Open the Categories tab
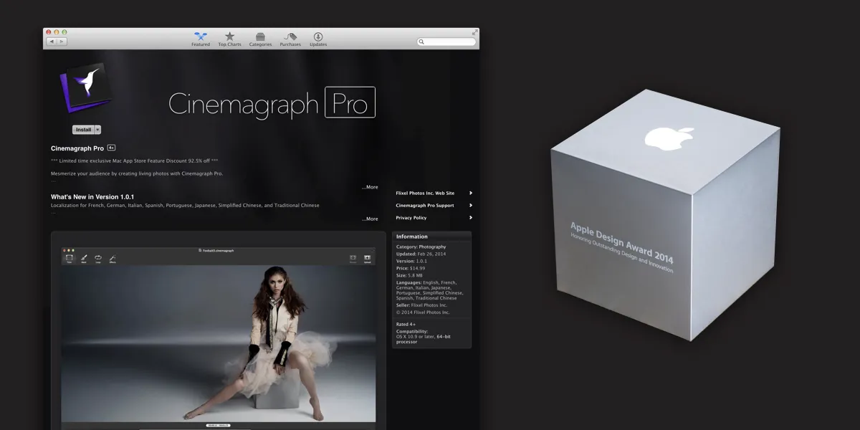 (260, 39)
